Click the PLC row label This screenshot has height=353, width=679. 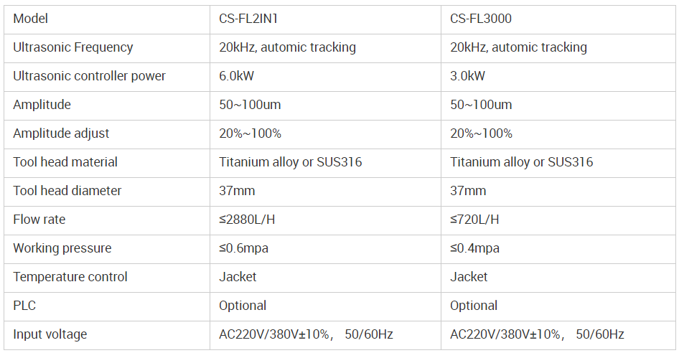[24, 306]
